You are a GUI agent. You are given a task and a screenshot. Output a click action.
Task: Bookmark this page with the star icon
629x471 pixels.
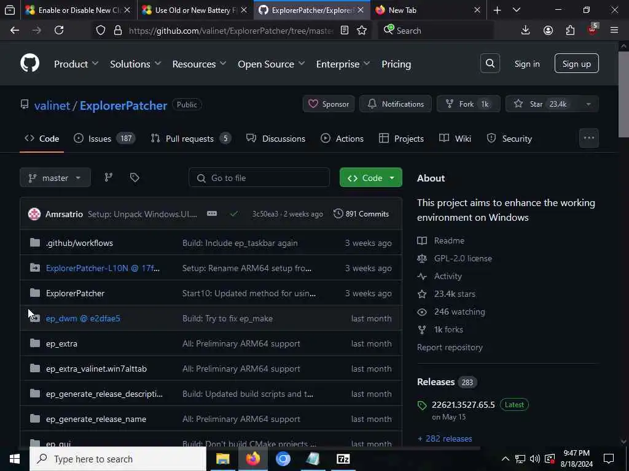point(362,31)
